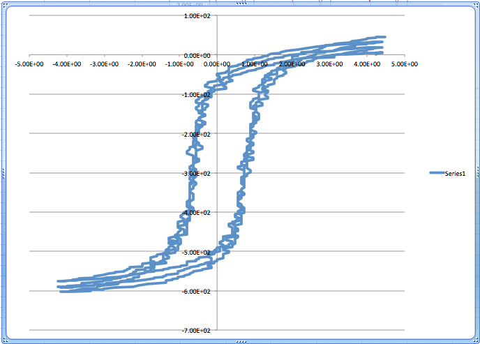Click the top-center chart resize handle
Viewport: 480px width, 344px height.
coord(241,3)
